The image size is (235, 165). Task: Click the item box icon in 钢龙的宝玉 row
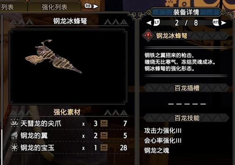pos(104,148)
